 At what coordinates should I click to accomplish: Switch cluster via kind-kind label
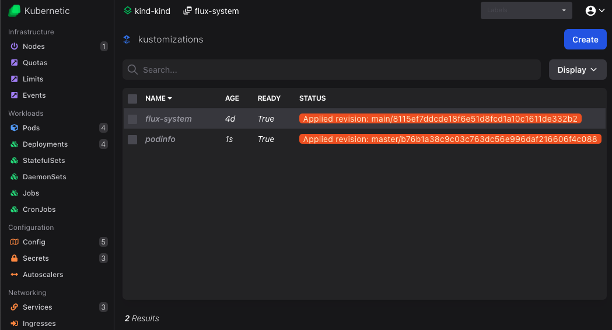click(x=152, y=11)
